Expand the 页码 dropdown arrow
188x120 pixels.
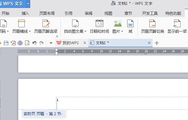tap(8, 31)
